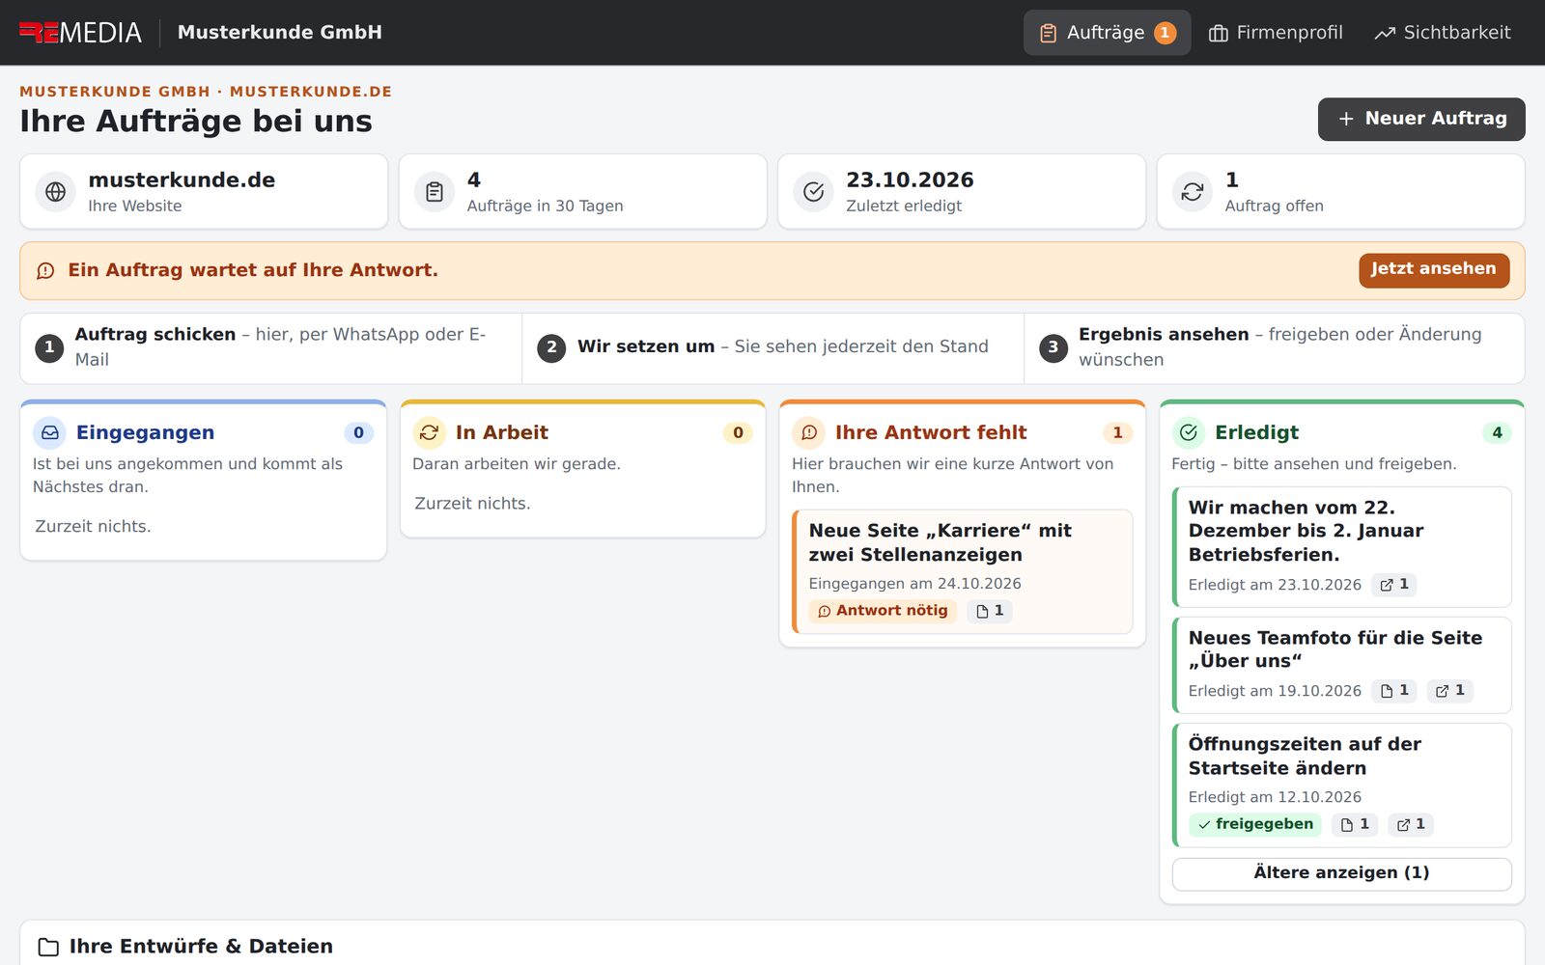
Task: Open the Firmenprofil tab
Action: pos(1276,33)
